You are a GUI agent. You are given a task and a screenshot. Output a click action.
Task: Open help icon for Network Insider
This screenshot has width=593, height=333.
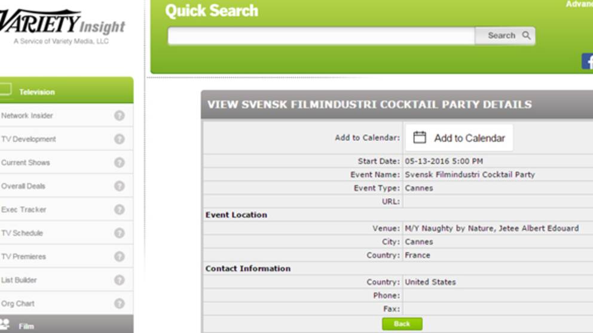(x=120, y=116)
